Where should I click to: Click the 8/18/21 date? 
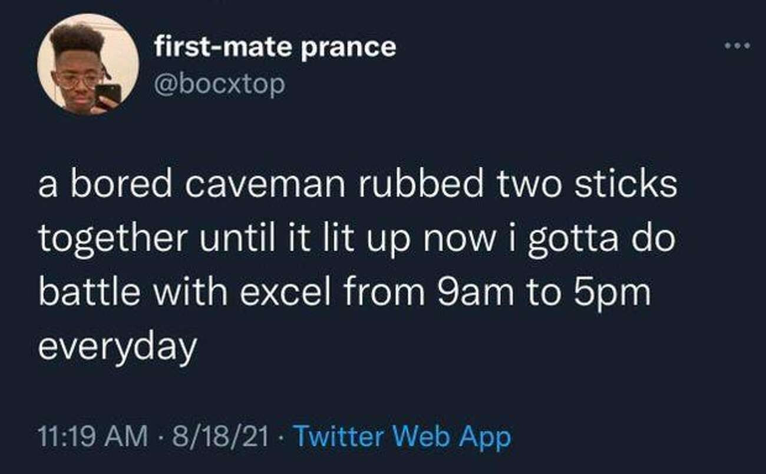click(x=219, y=436)
